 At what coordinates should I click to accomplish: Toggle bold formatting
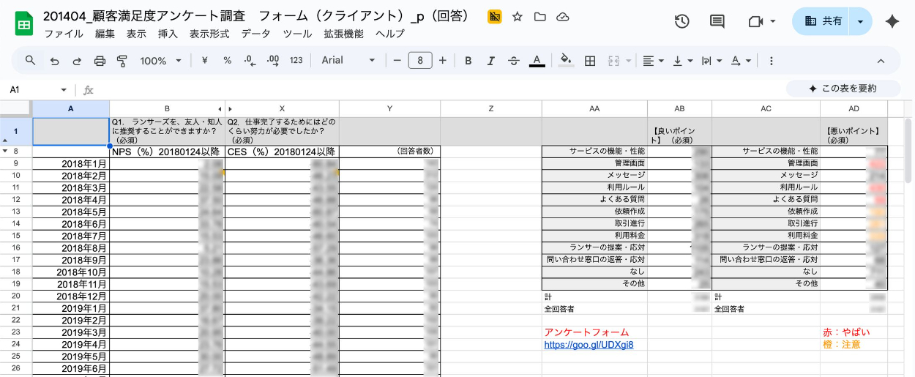click(x=468, y=61)
